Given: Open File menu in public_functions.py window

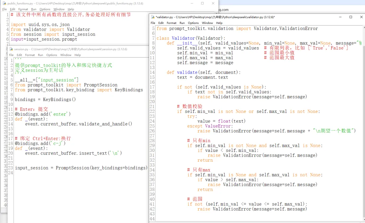Looking at the screenshot, I should coord(4,9).
